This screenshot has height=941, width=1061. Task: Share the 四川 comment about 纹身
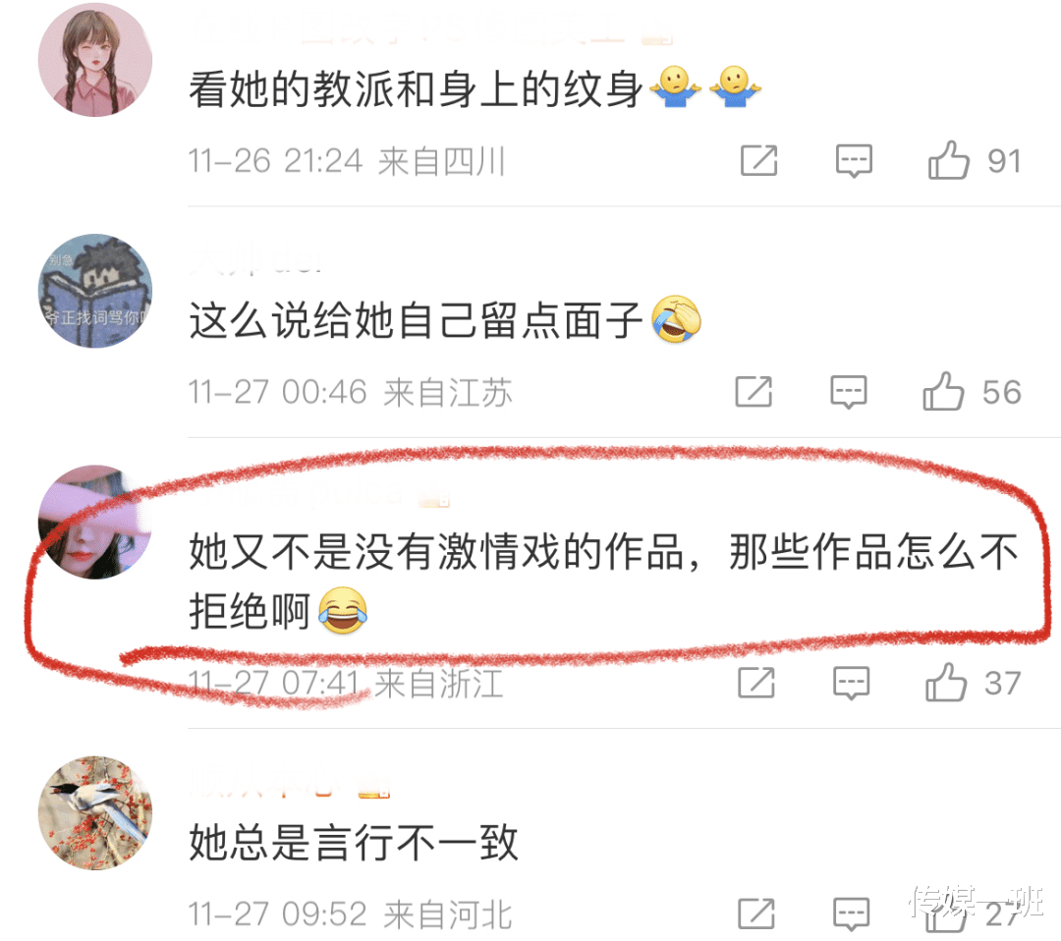(x=758, y=161)
